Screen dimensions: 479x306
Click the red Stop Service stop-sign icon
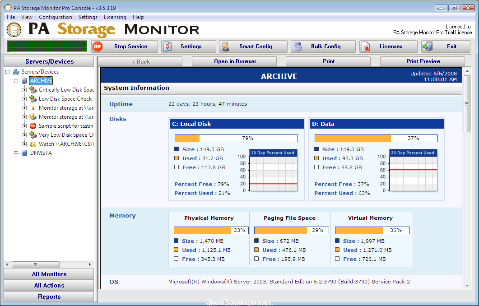coord(98,46)
